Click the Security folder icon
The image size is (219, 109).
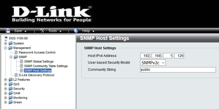tap(11, 89)
